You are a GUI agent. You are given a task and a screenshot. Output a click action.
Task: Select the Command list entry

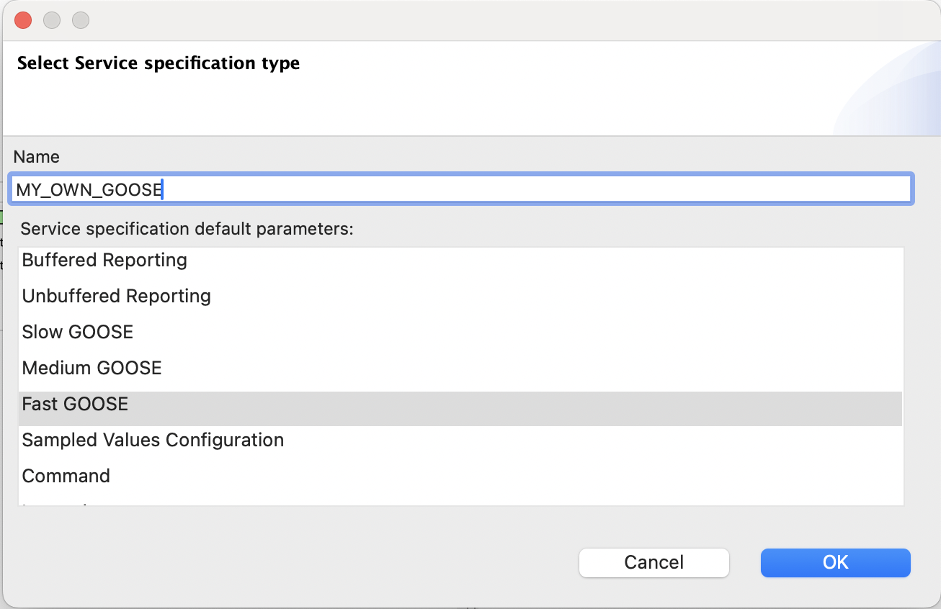(66, 476)
